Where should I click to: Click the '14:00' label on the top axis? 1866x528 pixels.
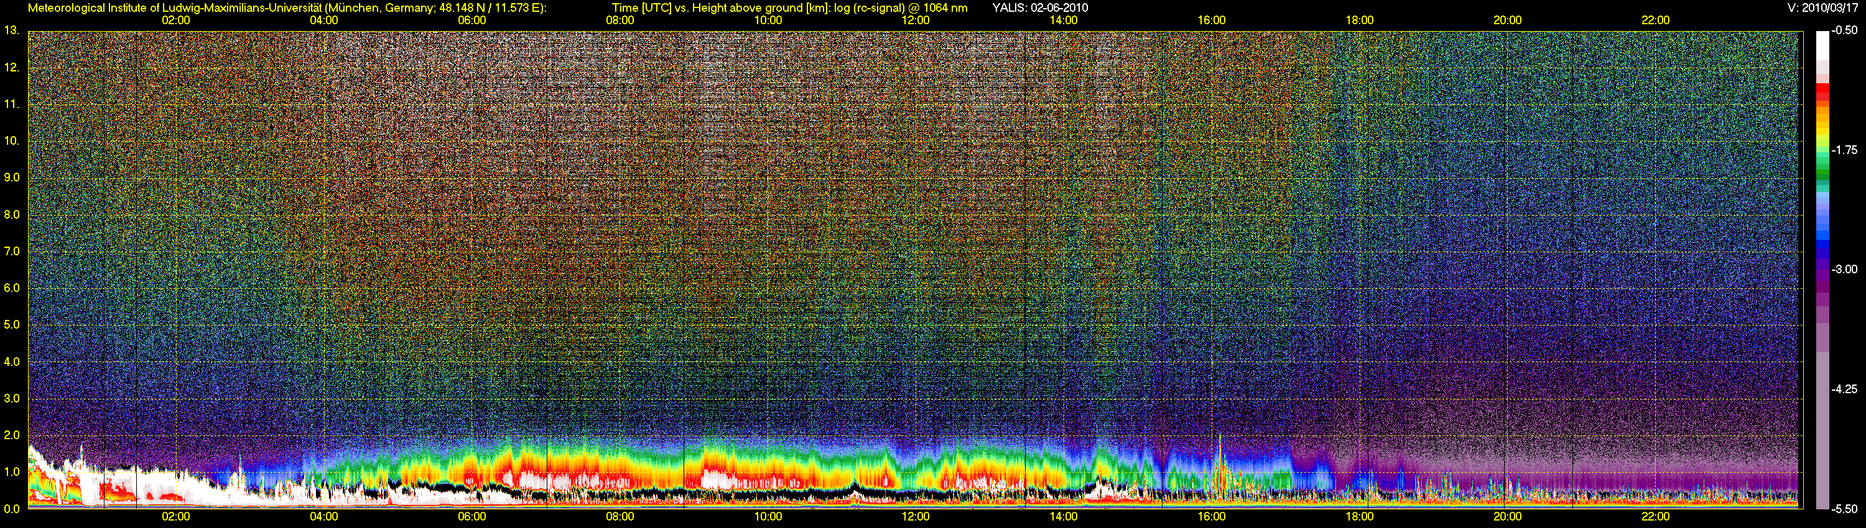click(1064, 20)
